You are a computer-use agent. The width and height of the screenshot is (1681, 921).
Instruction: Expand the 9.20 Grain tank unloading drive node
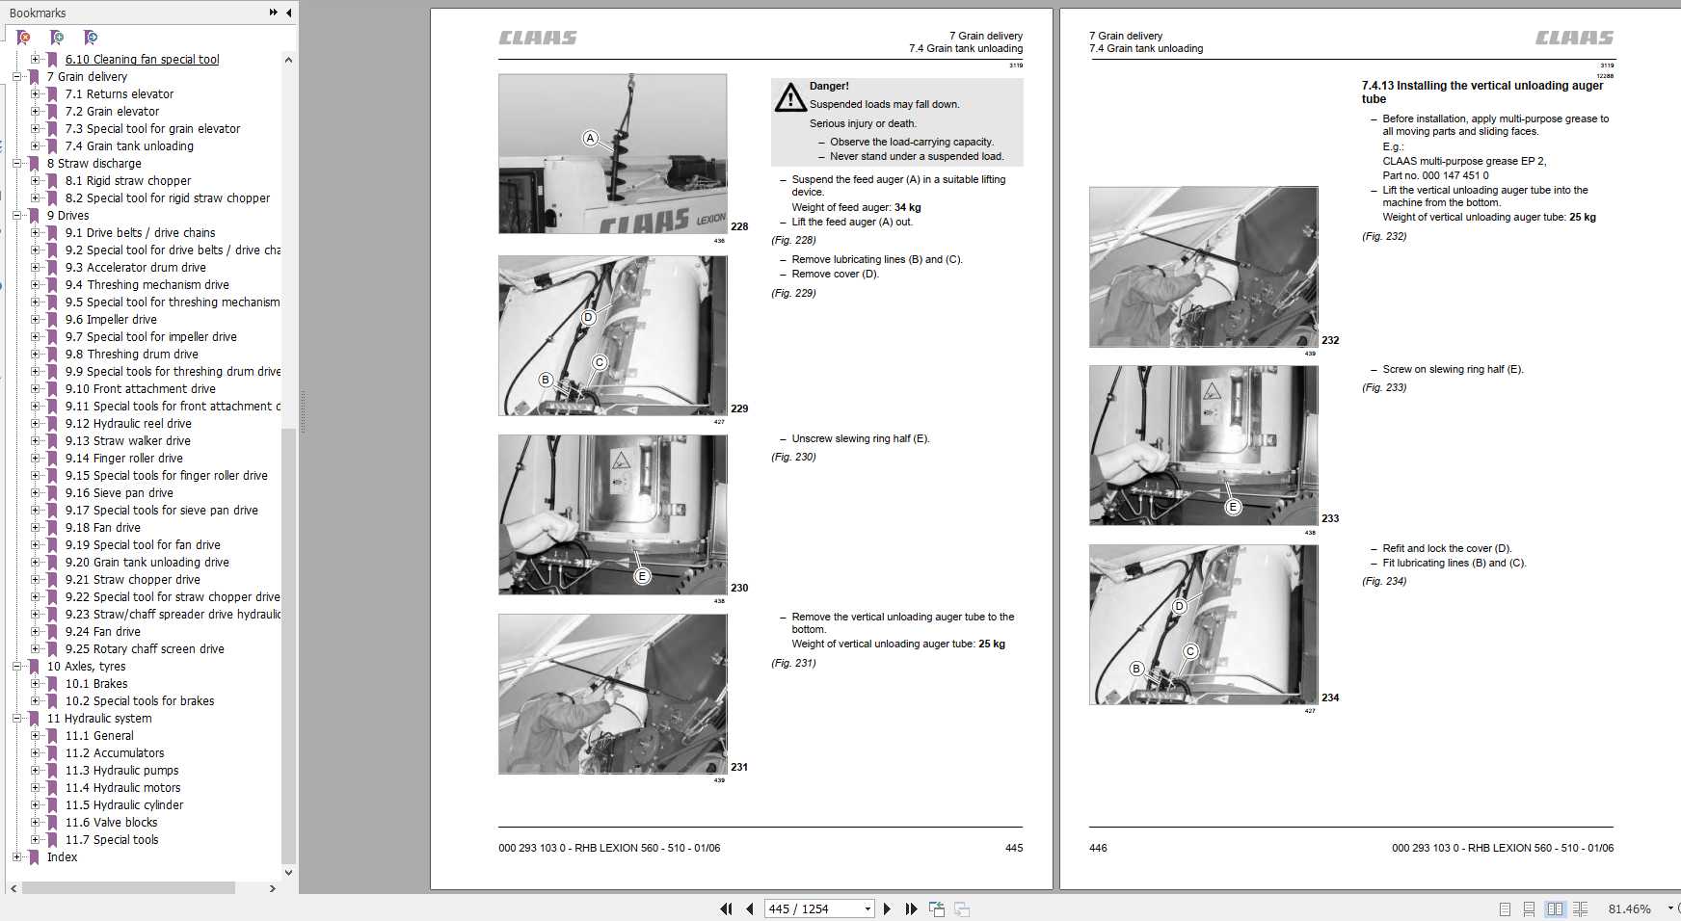click(35, 562)
